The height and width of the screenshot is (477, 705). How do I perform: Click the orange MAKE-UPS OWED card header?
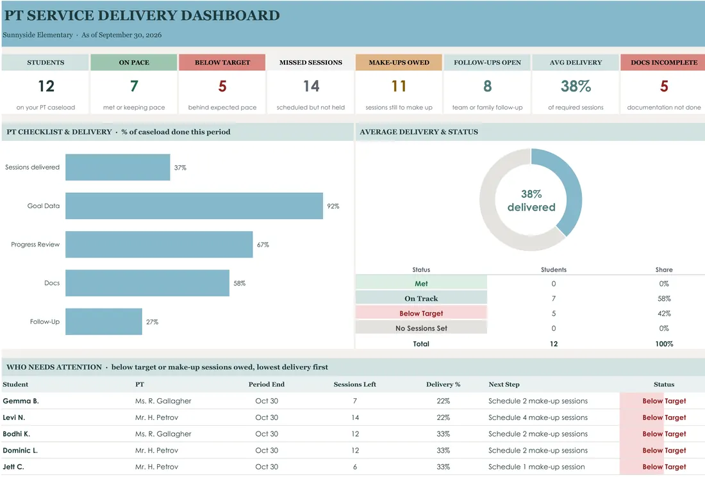click(399, 63)
